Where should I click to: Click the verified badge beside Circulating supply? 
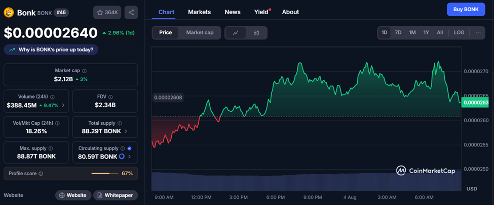point(129,148)
